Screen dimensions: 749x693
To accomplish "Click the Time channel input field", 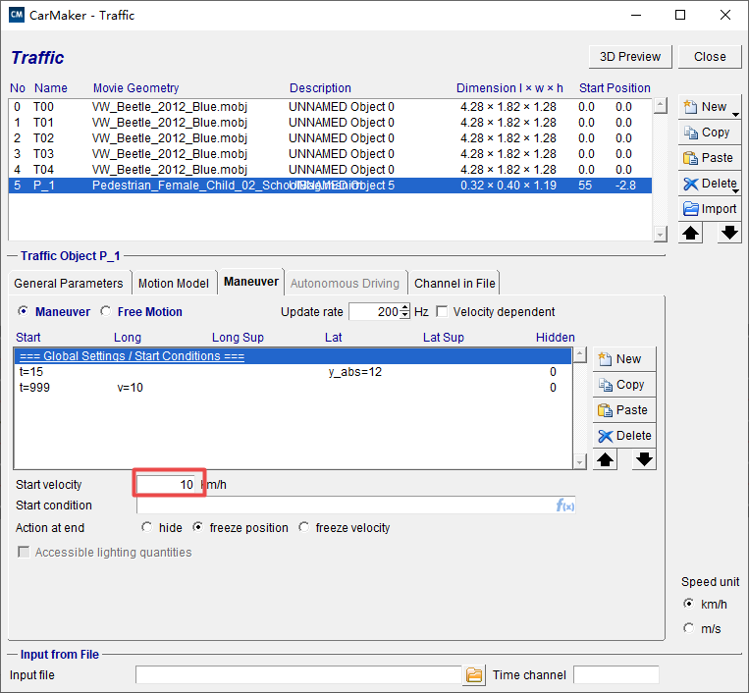I will click(616, 675).
